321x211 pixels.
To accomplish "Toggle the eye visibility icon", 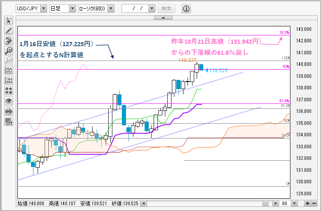I will (9, 101).
